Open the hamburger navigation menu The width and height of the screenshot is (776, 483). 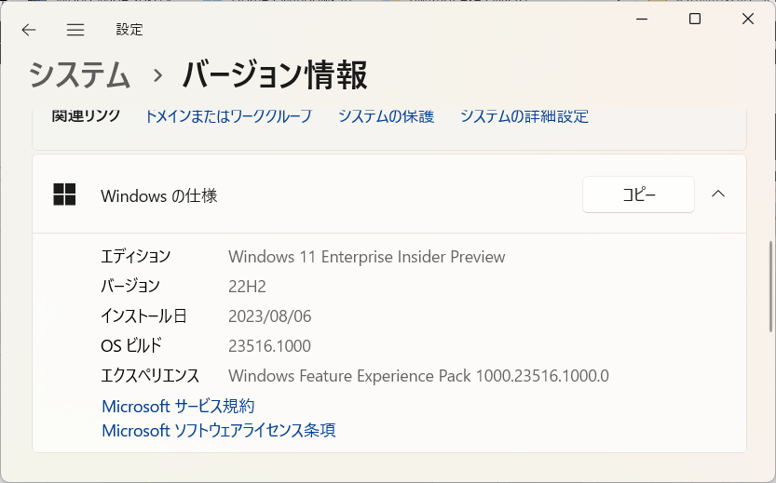(75, 30)
